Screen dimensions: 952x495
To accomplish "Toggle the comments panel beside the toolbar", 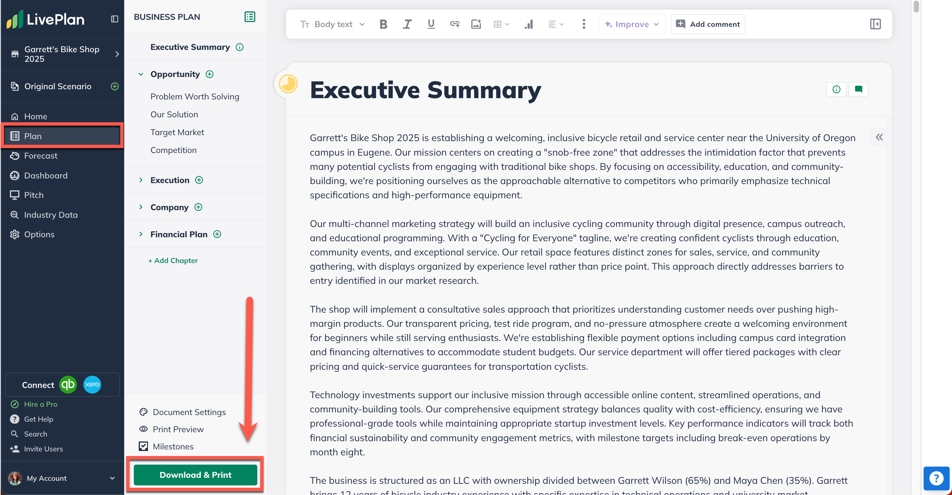I will [875, 24].
